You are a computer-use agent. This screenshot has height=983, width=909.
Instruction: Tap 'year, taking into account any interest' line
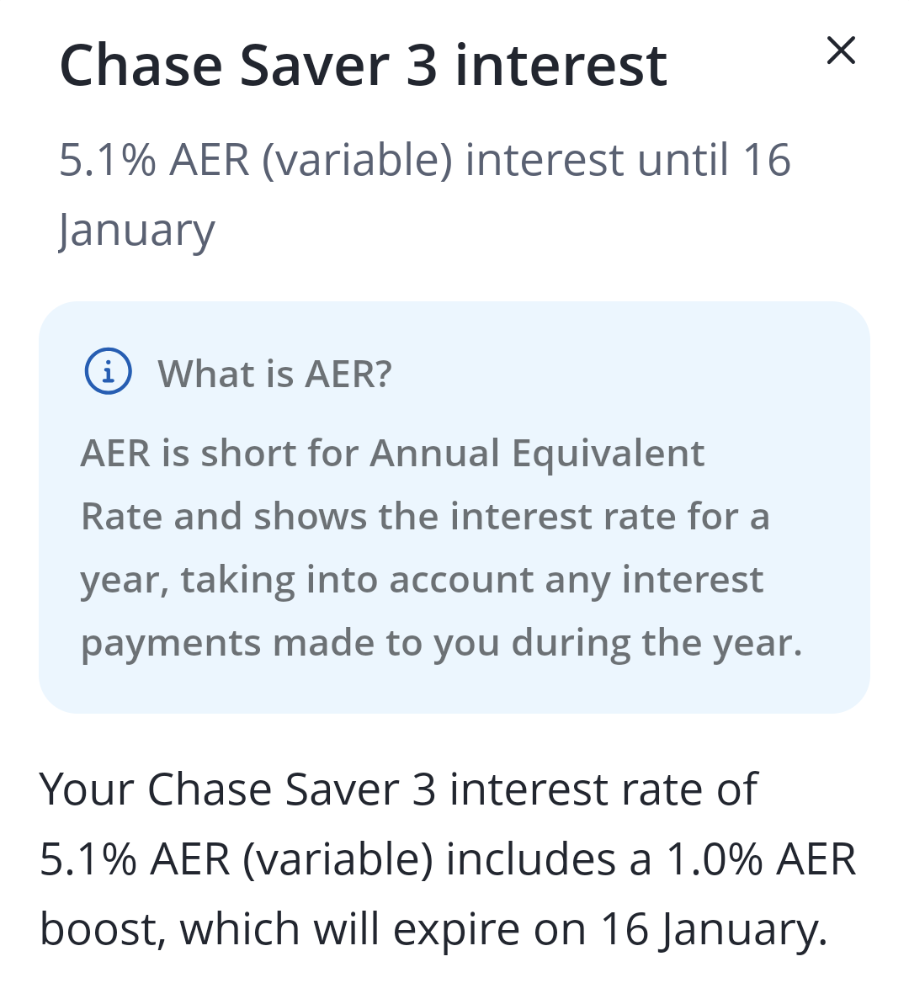click(422, 580)
